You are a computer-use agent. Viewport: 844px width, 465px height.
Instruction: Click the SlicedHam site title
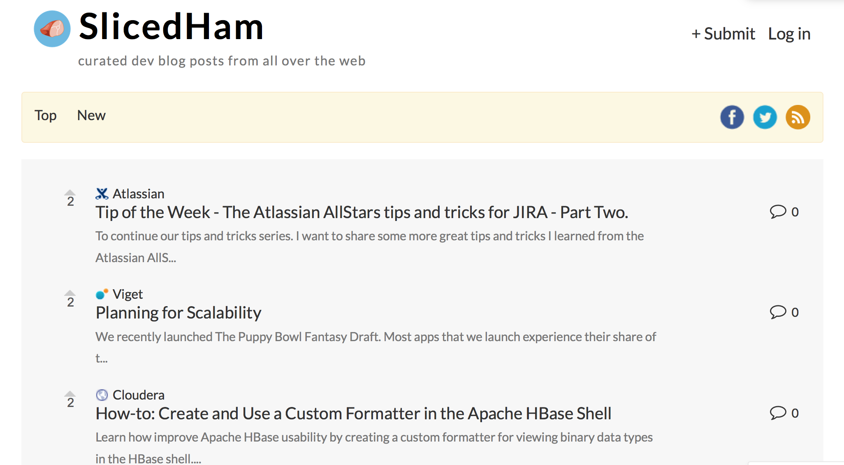[x=171, y=27]
